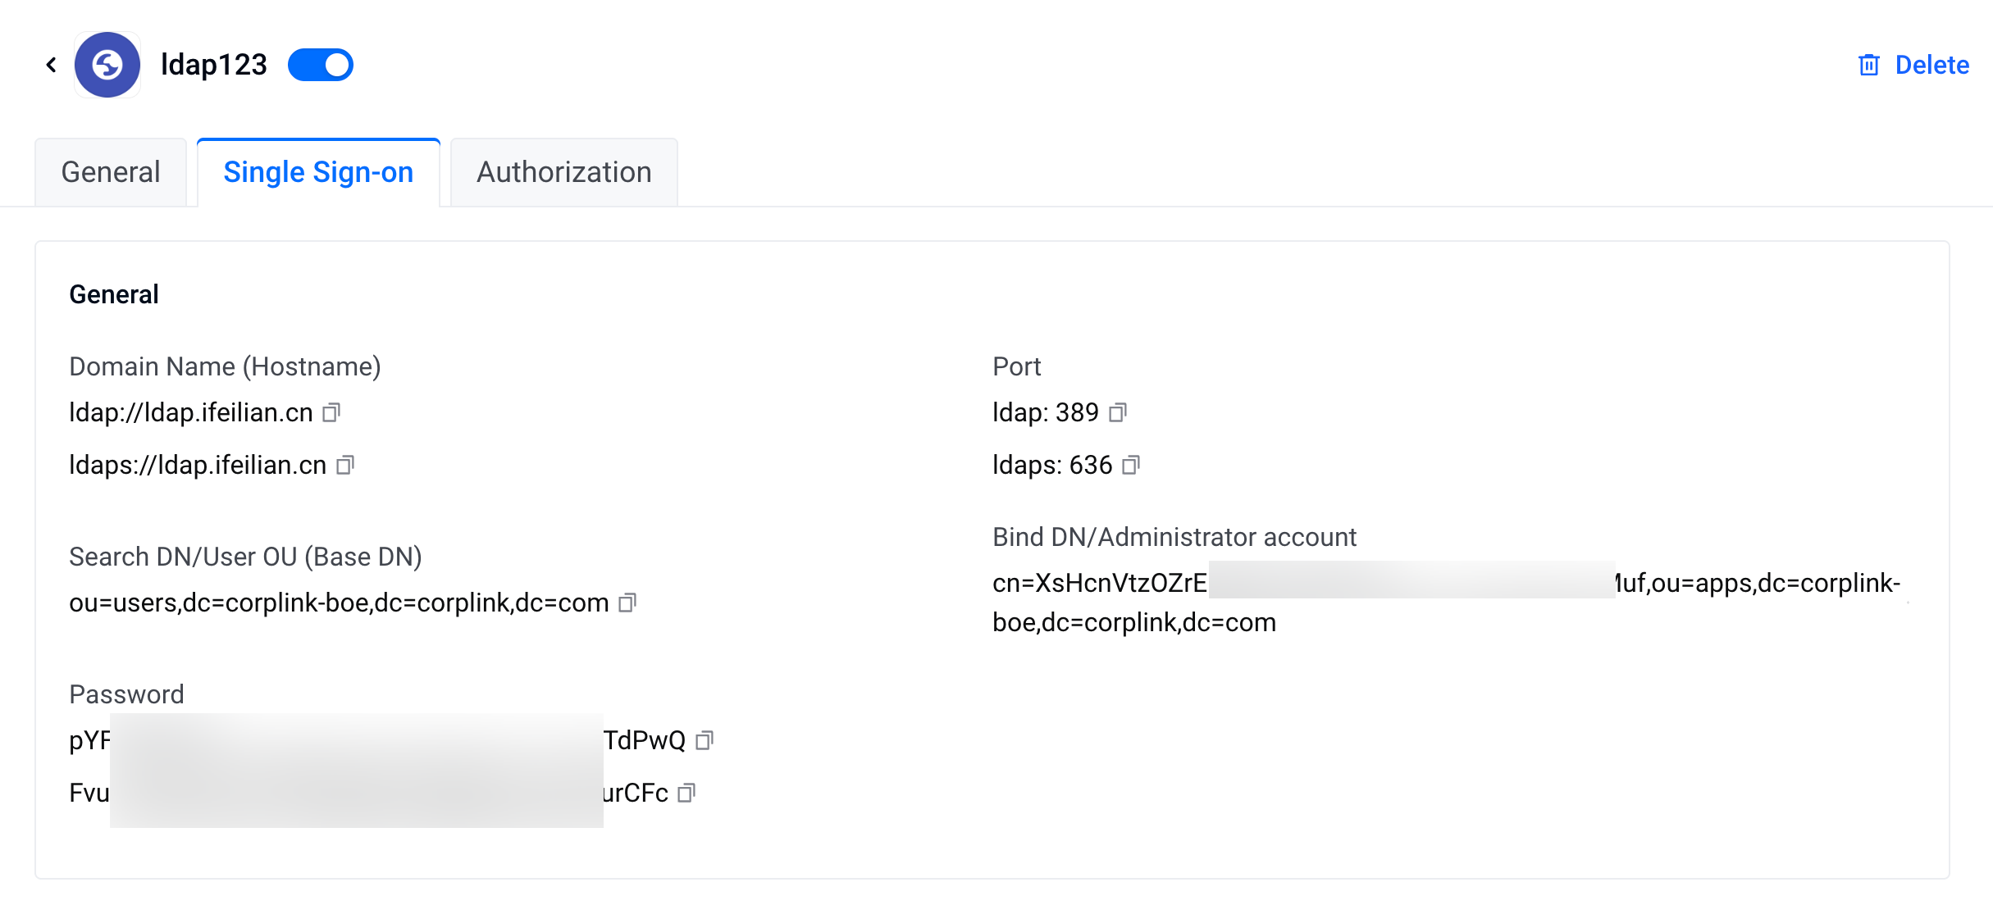
Task: Click the ldap123 application logo icon
Action: coord(107,65)
